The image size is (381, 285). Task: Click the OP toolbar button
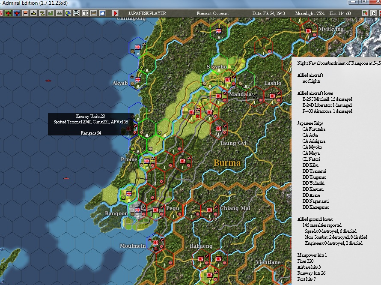point(85,13)
